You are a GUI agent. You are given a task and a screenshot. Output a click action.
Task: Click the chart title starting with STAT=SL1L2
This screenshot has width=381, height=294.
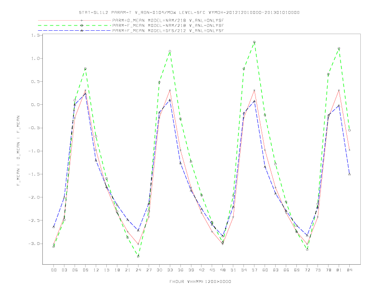click(x=189, y=12)
